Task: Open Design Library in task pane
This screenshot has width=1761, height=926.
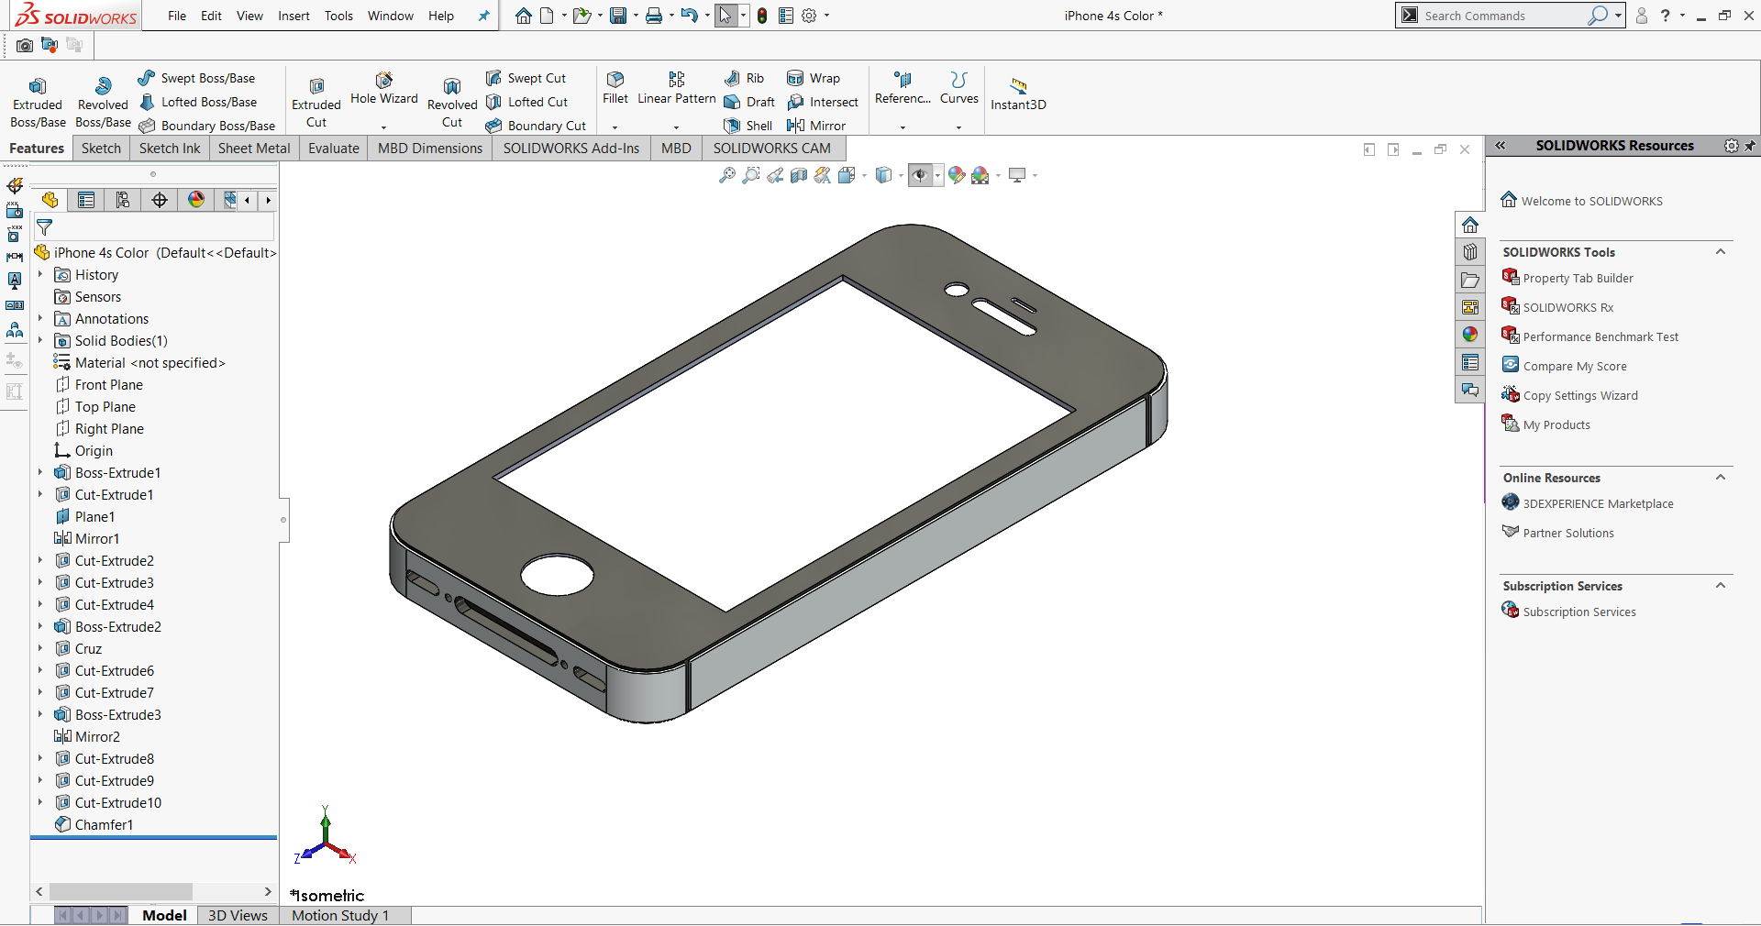Action: pos(1470,252)
